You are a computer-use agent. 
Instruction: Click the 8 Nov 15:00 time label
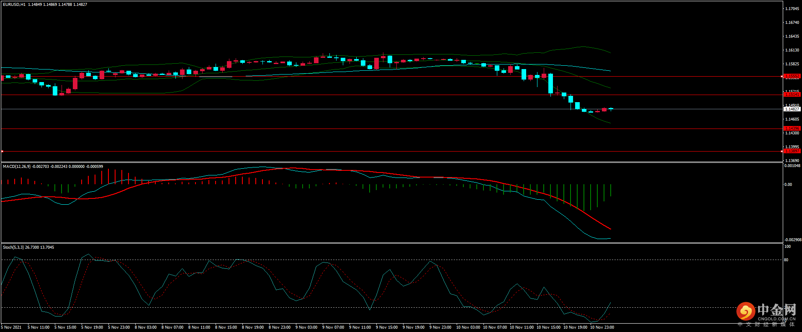click(226, 327)
